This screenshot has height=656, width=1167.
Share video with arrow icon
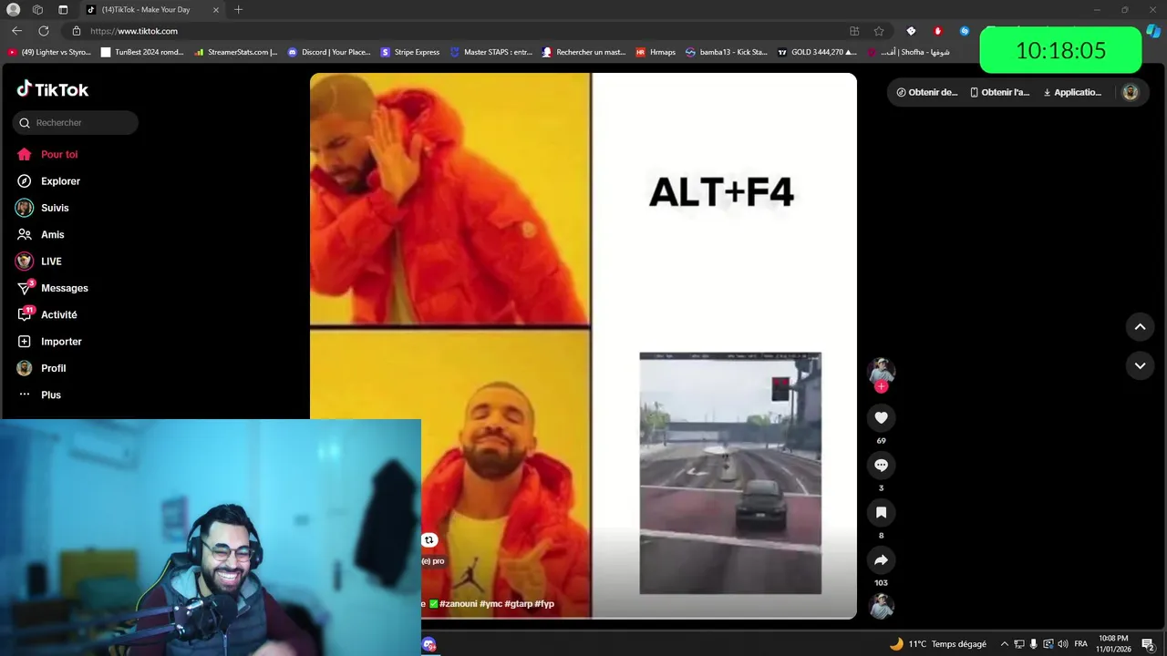coord(881,560)
